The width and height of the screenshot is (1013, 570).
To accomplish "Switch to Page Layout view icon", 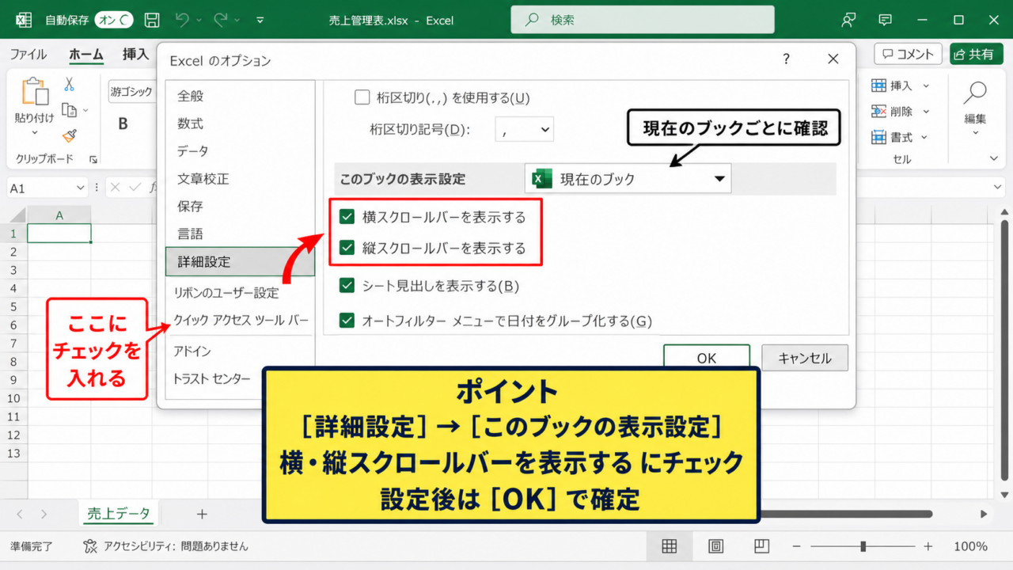I will 715,546.
